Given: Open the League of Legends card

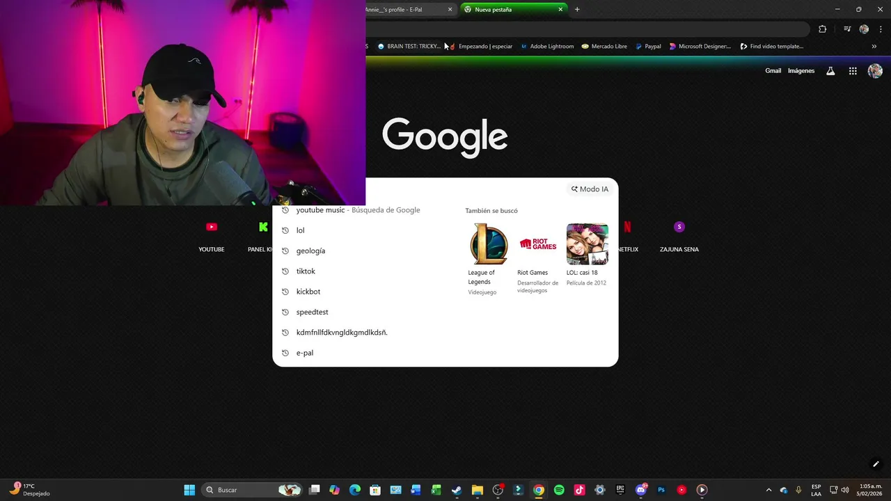Looking at the screenshot, I should pos(488,259).
